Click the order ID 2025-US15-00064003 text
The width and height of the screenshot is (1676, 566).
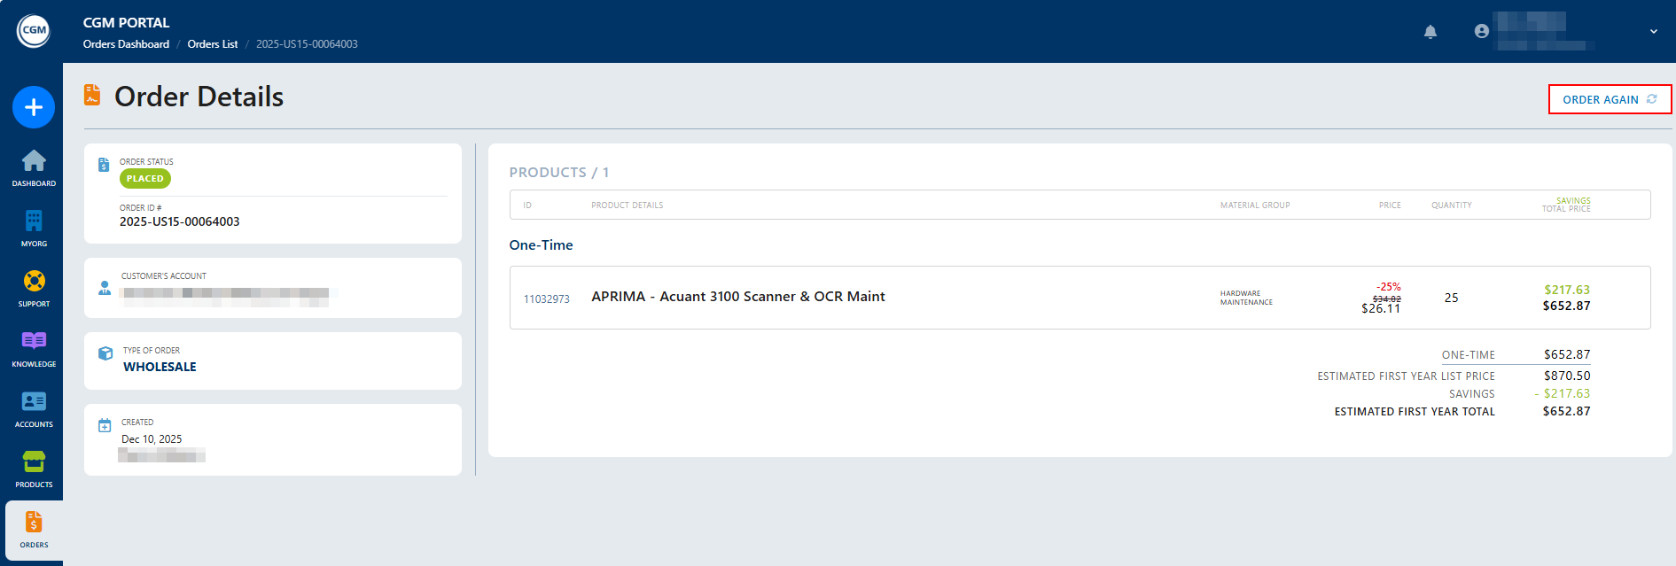click(x=180, y=222)
